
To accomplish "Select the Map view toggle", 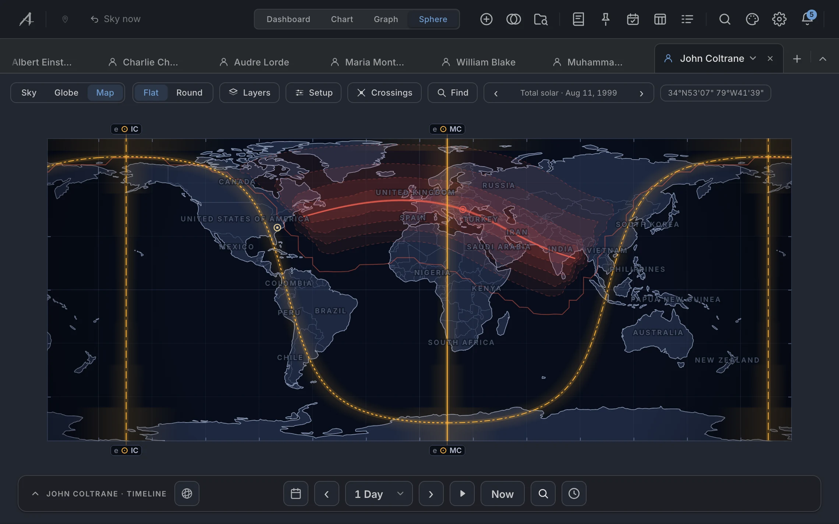I will 105,93.
